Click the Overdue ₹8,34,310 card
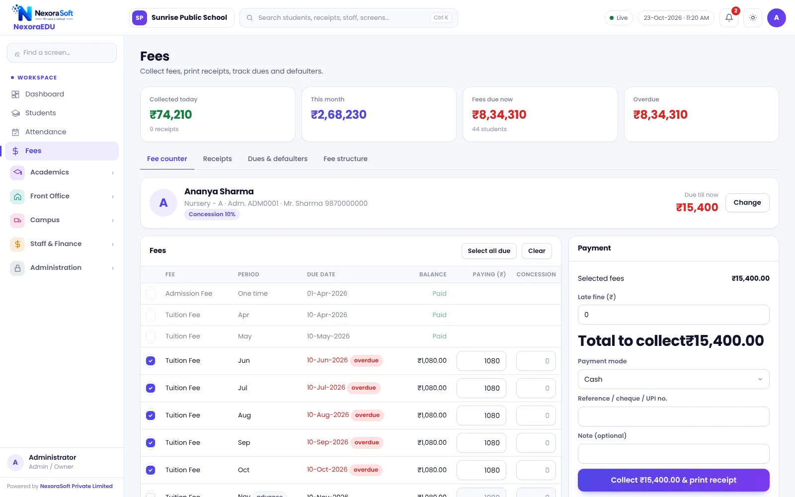The height and width of the screenshot is (497, 795). (701, 114)
